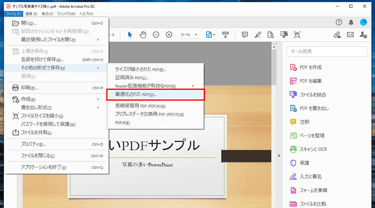Image resolution: width=375 pixels, height=208 pixels.
Task: Expand Reader拡張機能が有効なPDF submenu
Action: click(193, 86)
